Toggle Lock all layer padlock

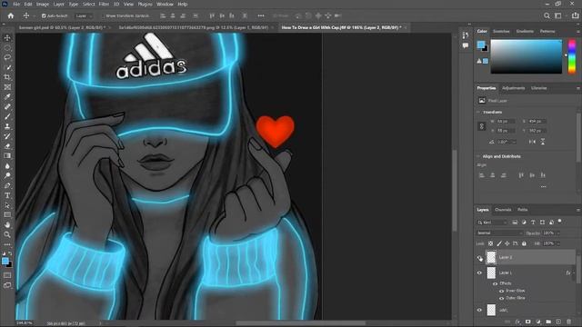(x=524, y=243)
